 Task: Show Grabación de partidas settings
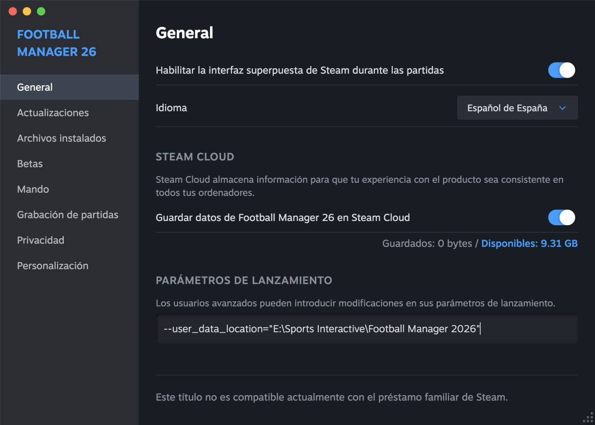[68, 215]
